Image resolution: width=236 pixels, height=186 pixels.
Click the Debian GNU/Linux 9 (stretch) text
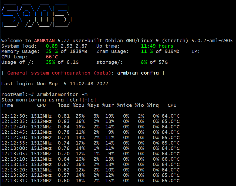pyautogui.click(x=147, y=41)
